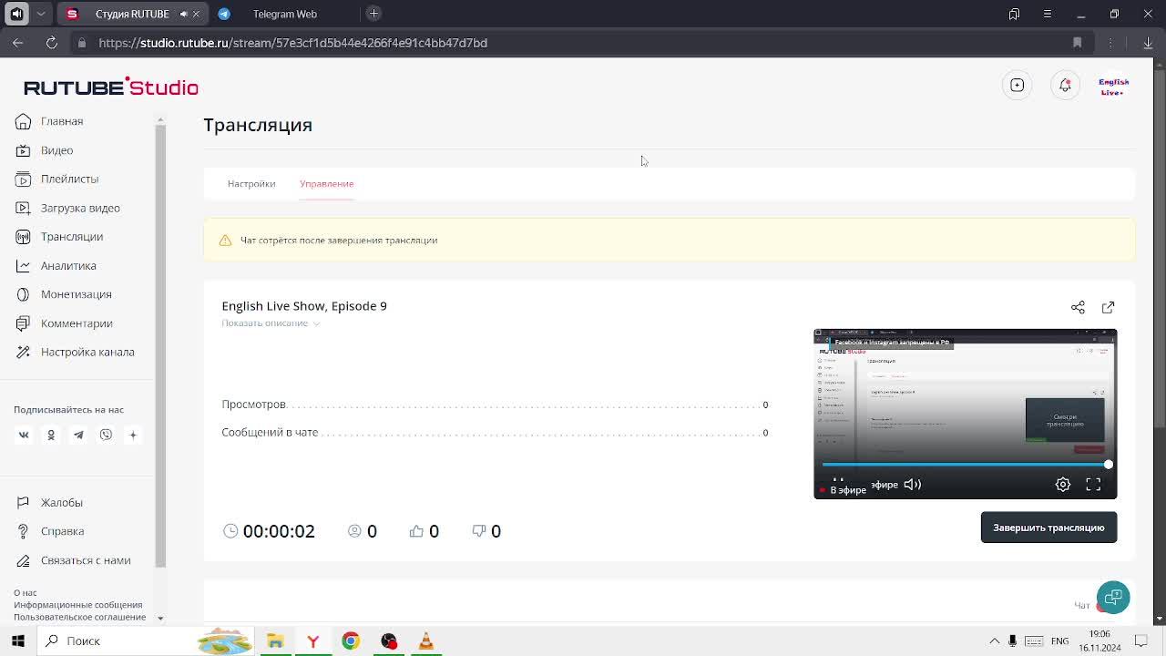1166x656 pixels.
Task: Click the sidebar scrollbar down arrow
Action: tap(160, 619)
